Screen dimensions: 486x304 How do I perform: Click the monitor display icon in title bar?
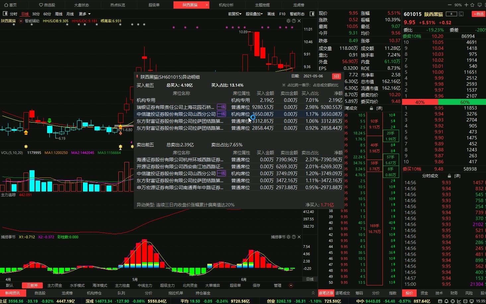pyautogui.click(x=480, y=5)
